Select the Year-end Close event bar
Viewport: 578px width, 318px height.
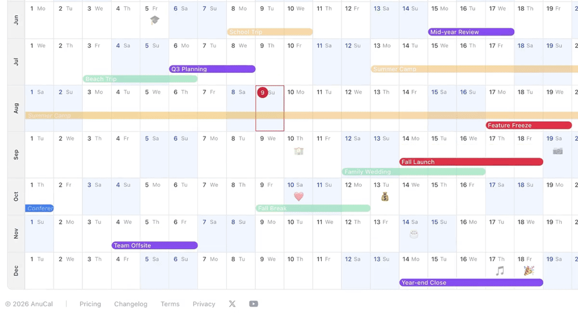click(x=471, y=282)
